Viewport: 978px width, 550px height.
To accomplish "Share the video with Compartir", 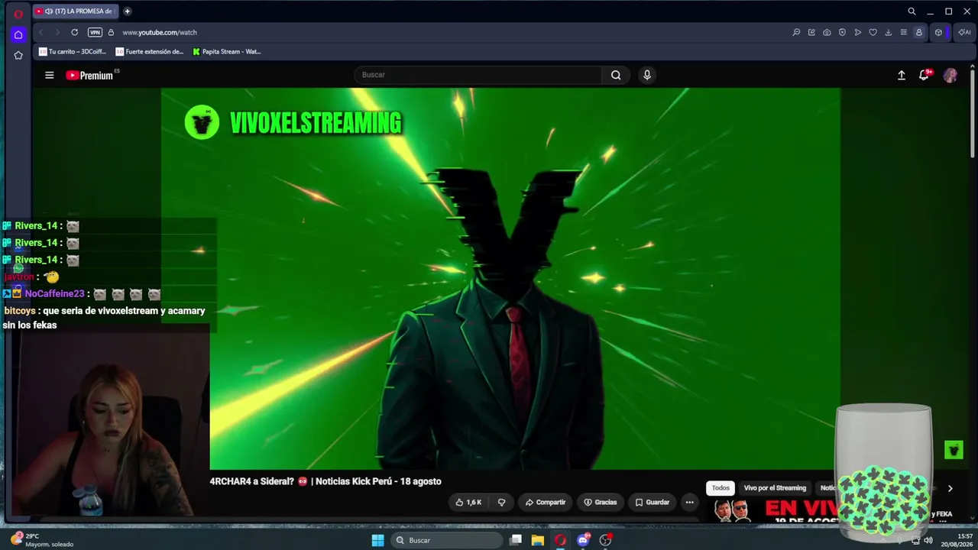I will (x=546, y=502).
